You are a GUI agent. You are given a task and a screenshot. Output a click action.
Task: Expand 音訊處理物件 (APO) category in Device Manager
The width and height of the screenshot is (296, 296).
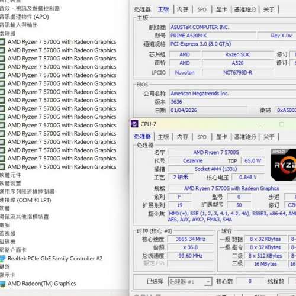24,17
